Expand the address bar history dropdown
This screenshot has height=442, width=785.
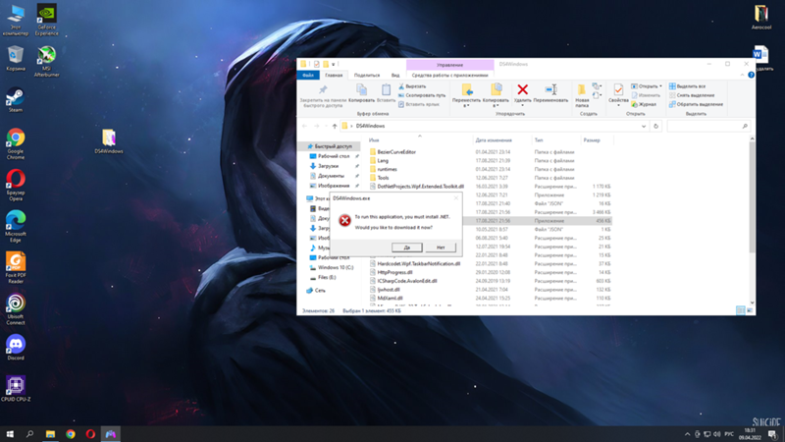point(644,127)
